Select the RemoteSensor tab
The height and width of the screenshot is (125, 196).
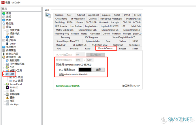pos(105,48)
